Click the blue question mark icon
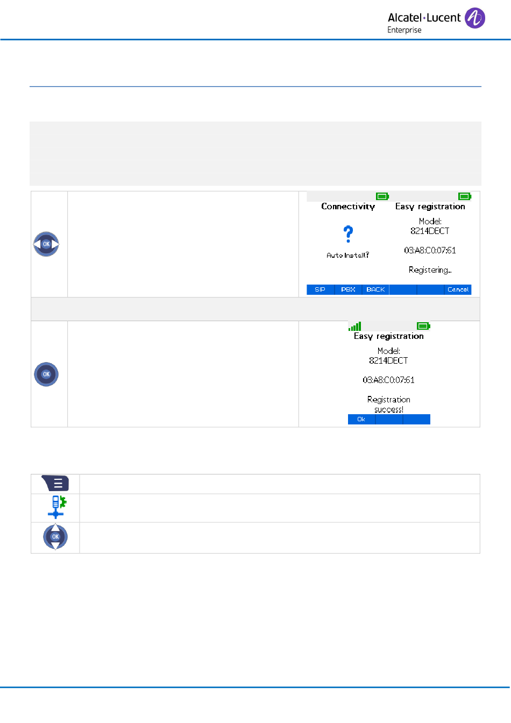Screen dimensions: 511x723 tap(348, 234)
